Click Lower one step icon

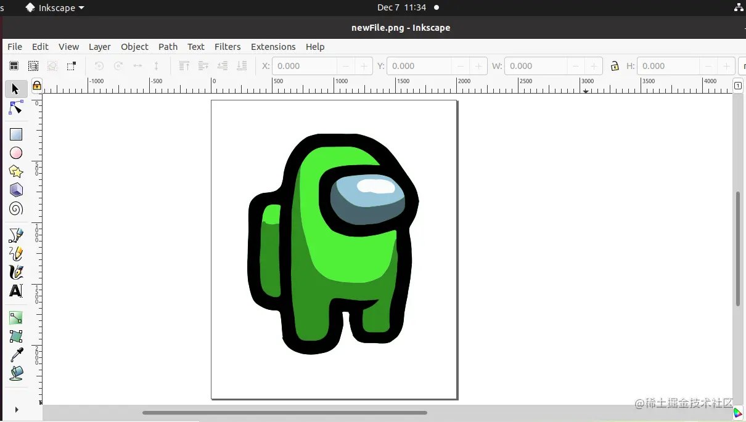[223, 66]
